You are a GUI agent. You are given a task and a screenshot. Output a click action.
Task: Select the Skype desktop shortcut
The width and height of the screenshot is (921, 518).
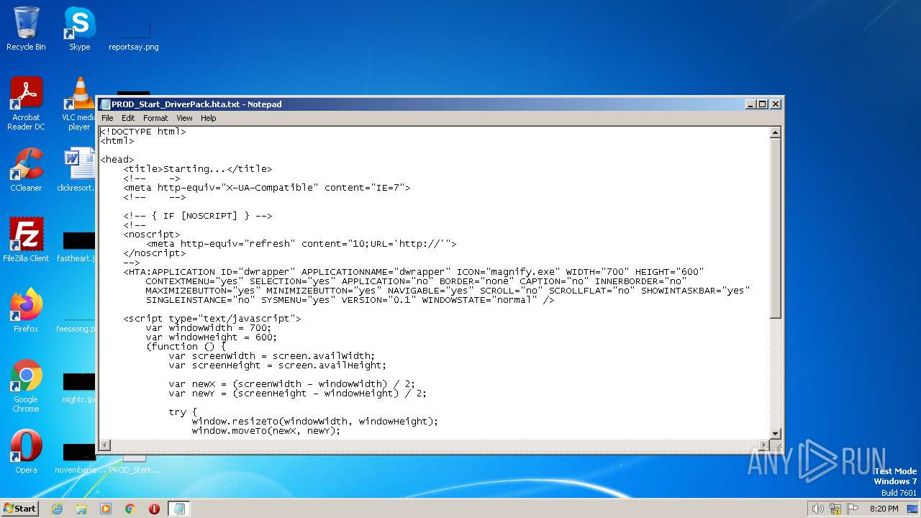point(79,29)
